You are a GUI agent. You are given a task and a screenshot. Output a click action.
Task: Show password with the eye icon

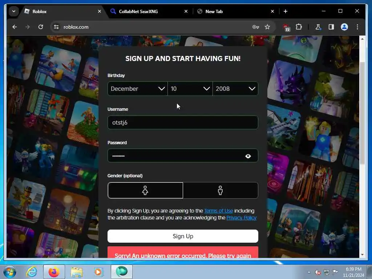coord(248,156)
